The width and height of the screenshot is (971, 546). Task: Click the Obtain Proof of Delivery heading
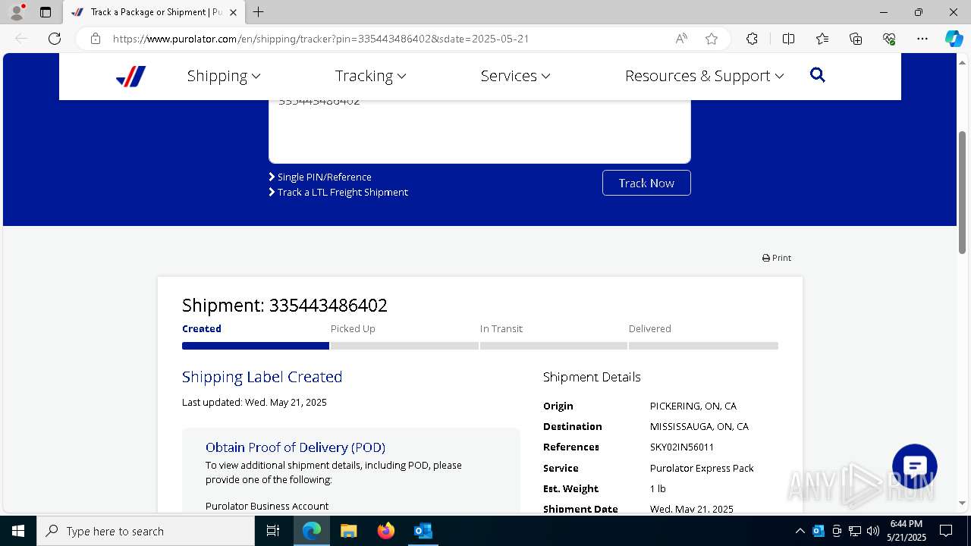pos(295,447)
